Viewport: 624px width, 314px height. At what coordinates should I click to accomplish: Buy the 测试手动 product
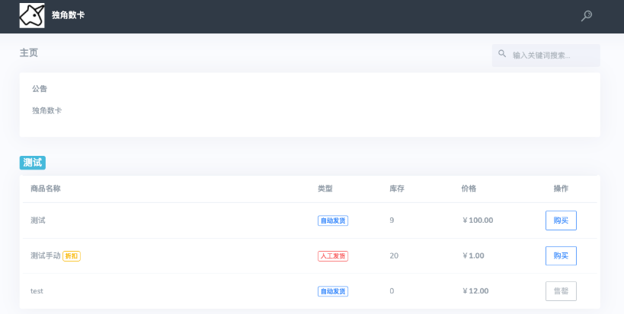click(561, 255)
